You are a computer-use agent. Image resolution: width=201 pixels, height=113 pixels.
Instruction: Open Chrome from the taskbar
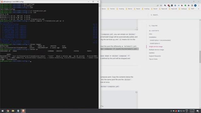coord(8,111)
